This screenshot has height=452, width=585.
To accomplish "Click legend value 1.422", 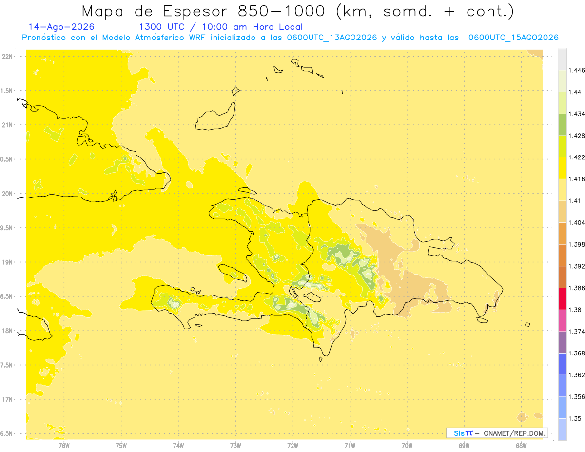I will [x=578, y=157].
